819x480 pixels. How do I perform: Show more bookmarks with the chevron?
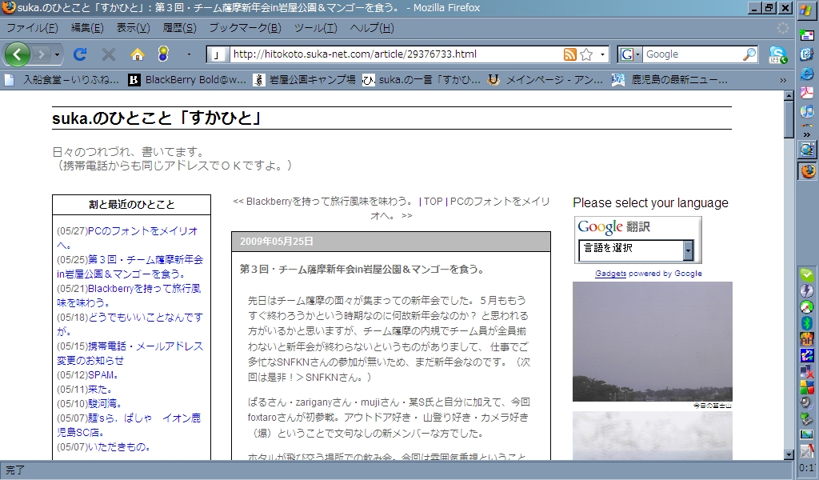[x=782, y=81]
